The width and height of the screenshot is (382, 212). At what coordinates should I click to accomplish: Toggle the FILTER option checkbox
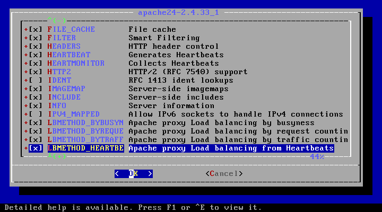[36, 38]
